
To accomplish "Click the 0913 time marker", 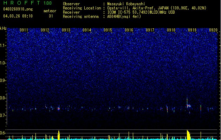I will (66, 30).
